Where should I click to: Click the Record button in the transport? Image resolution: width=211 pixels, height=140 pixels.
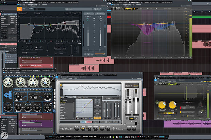(x=117, y=137)
